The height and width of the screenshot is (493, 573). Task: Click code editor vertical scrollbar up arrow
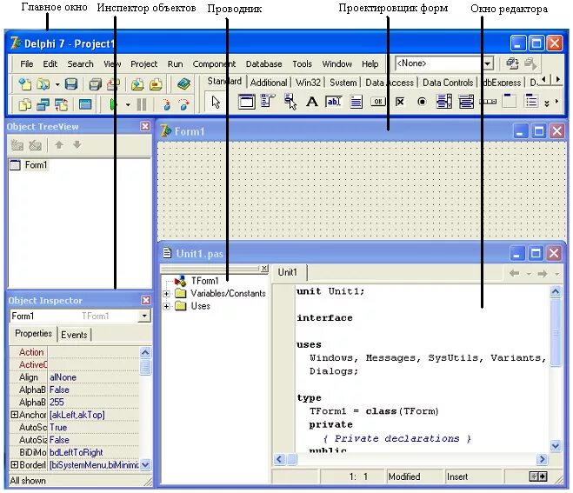point(556,291)
